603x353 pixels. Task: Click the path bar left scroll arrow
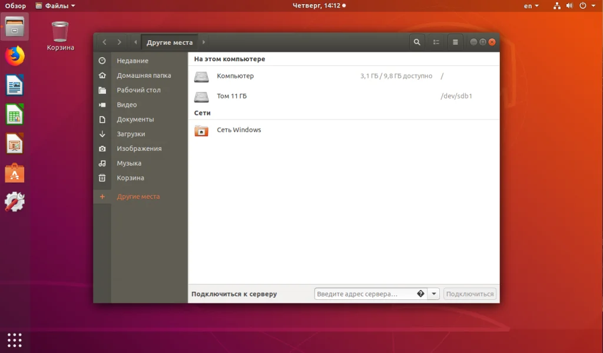(135, 42)
